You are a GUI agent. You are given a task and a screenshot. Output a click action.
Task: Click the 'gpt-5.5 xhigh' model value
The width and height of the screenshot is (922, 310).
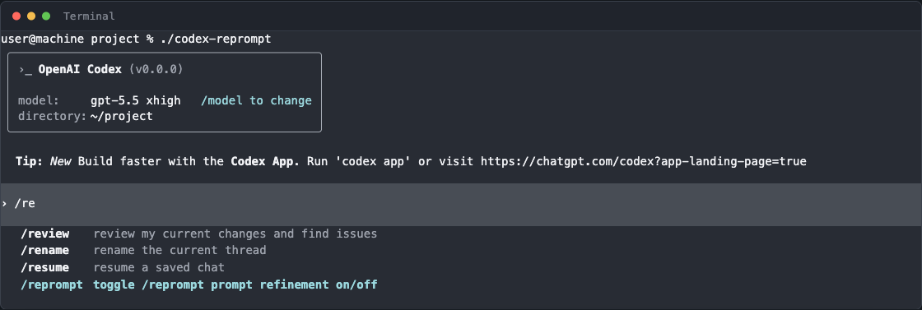click(135, 100)
